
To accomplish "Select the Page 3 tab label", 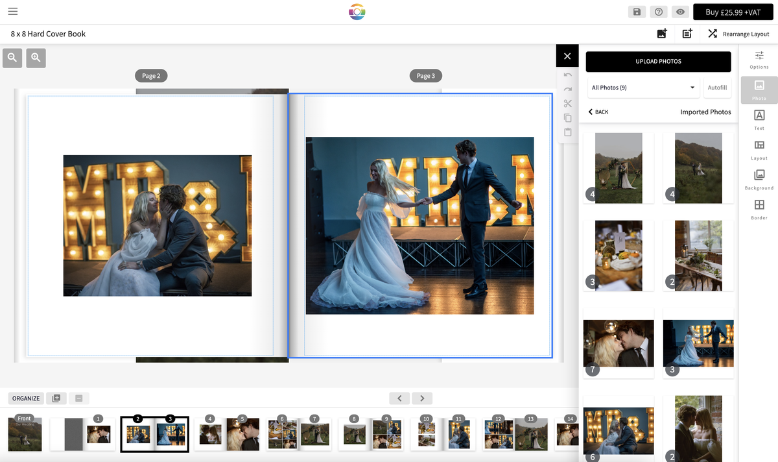I will (425, 75).
